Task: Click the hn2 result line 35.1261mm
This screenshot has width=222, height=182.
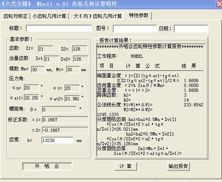Action: click(118, 144)
